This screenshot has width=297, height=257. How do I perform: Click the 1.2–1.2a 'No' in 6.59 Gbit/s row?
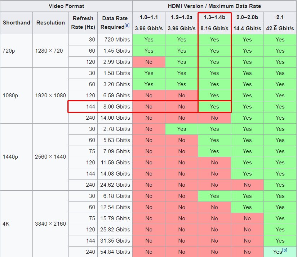tap(182, 96)
